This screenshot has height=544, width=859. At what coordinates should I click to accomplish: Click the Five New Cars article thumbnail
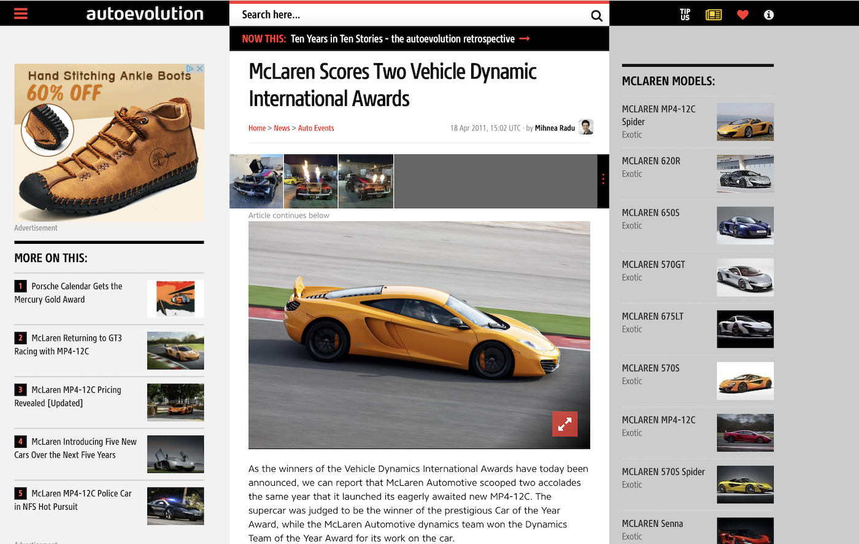point(175,454)
